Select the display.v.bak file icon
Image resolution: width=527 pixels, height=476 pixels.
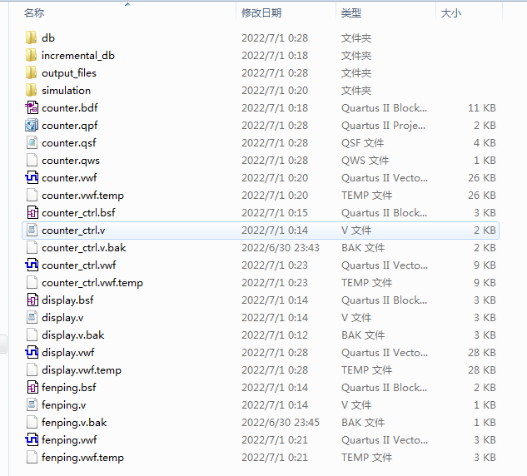[32, 335]
